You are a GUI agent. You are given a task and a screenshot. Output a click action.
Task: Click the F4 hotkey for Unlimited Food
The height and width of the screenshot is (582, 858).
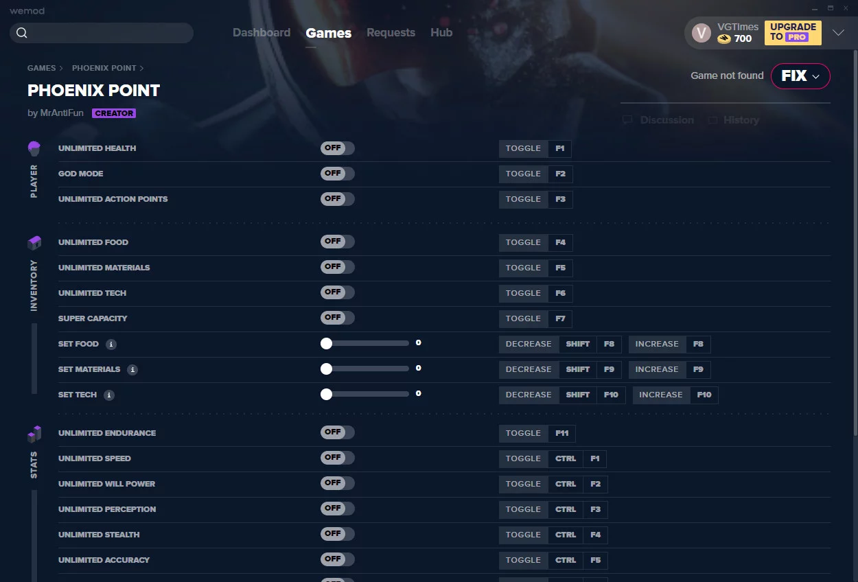[x=561, y=242]
